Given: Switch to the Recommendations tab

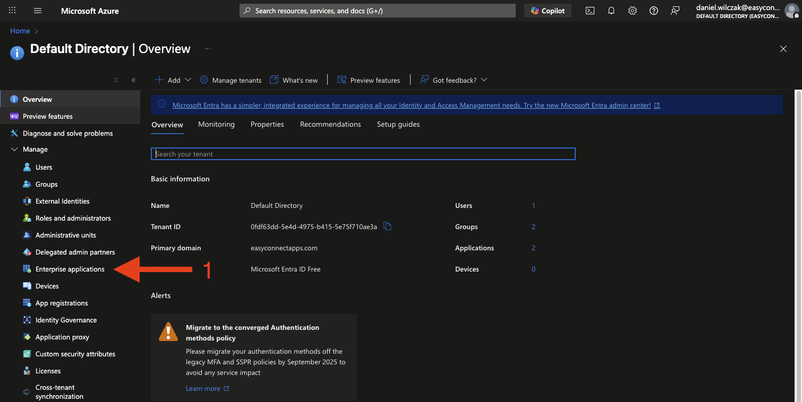Looking at the screenshot, I should (x=330, y=124).
